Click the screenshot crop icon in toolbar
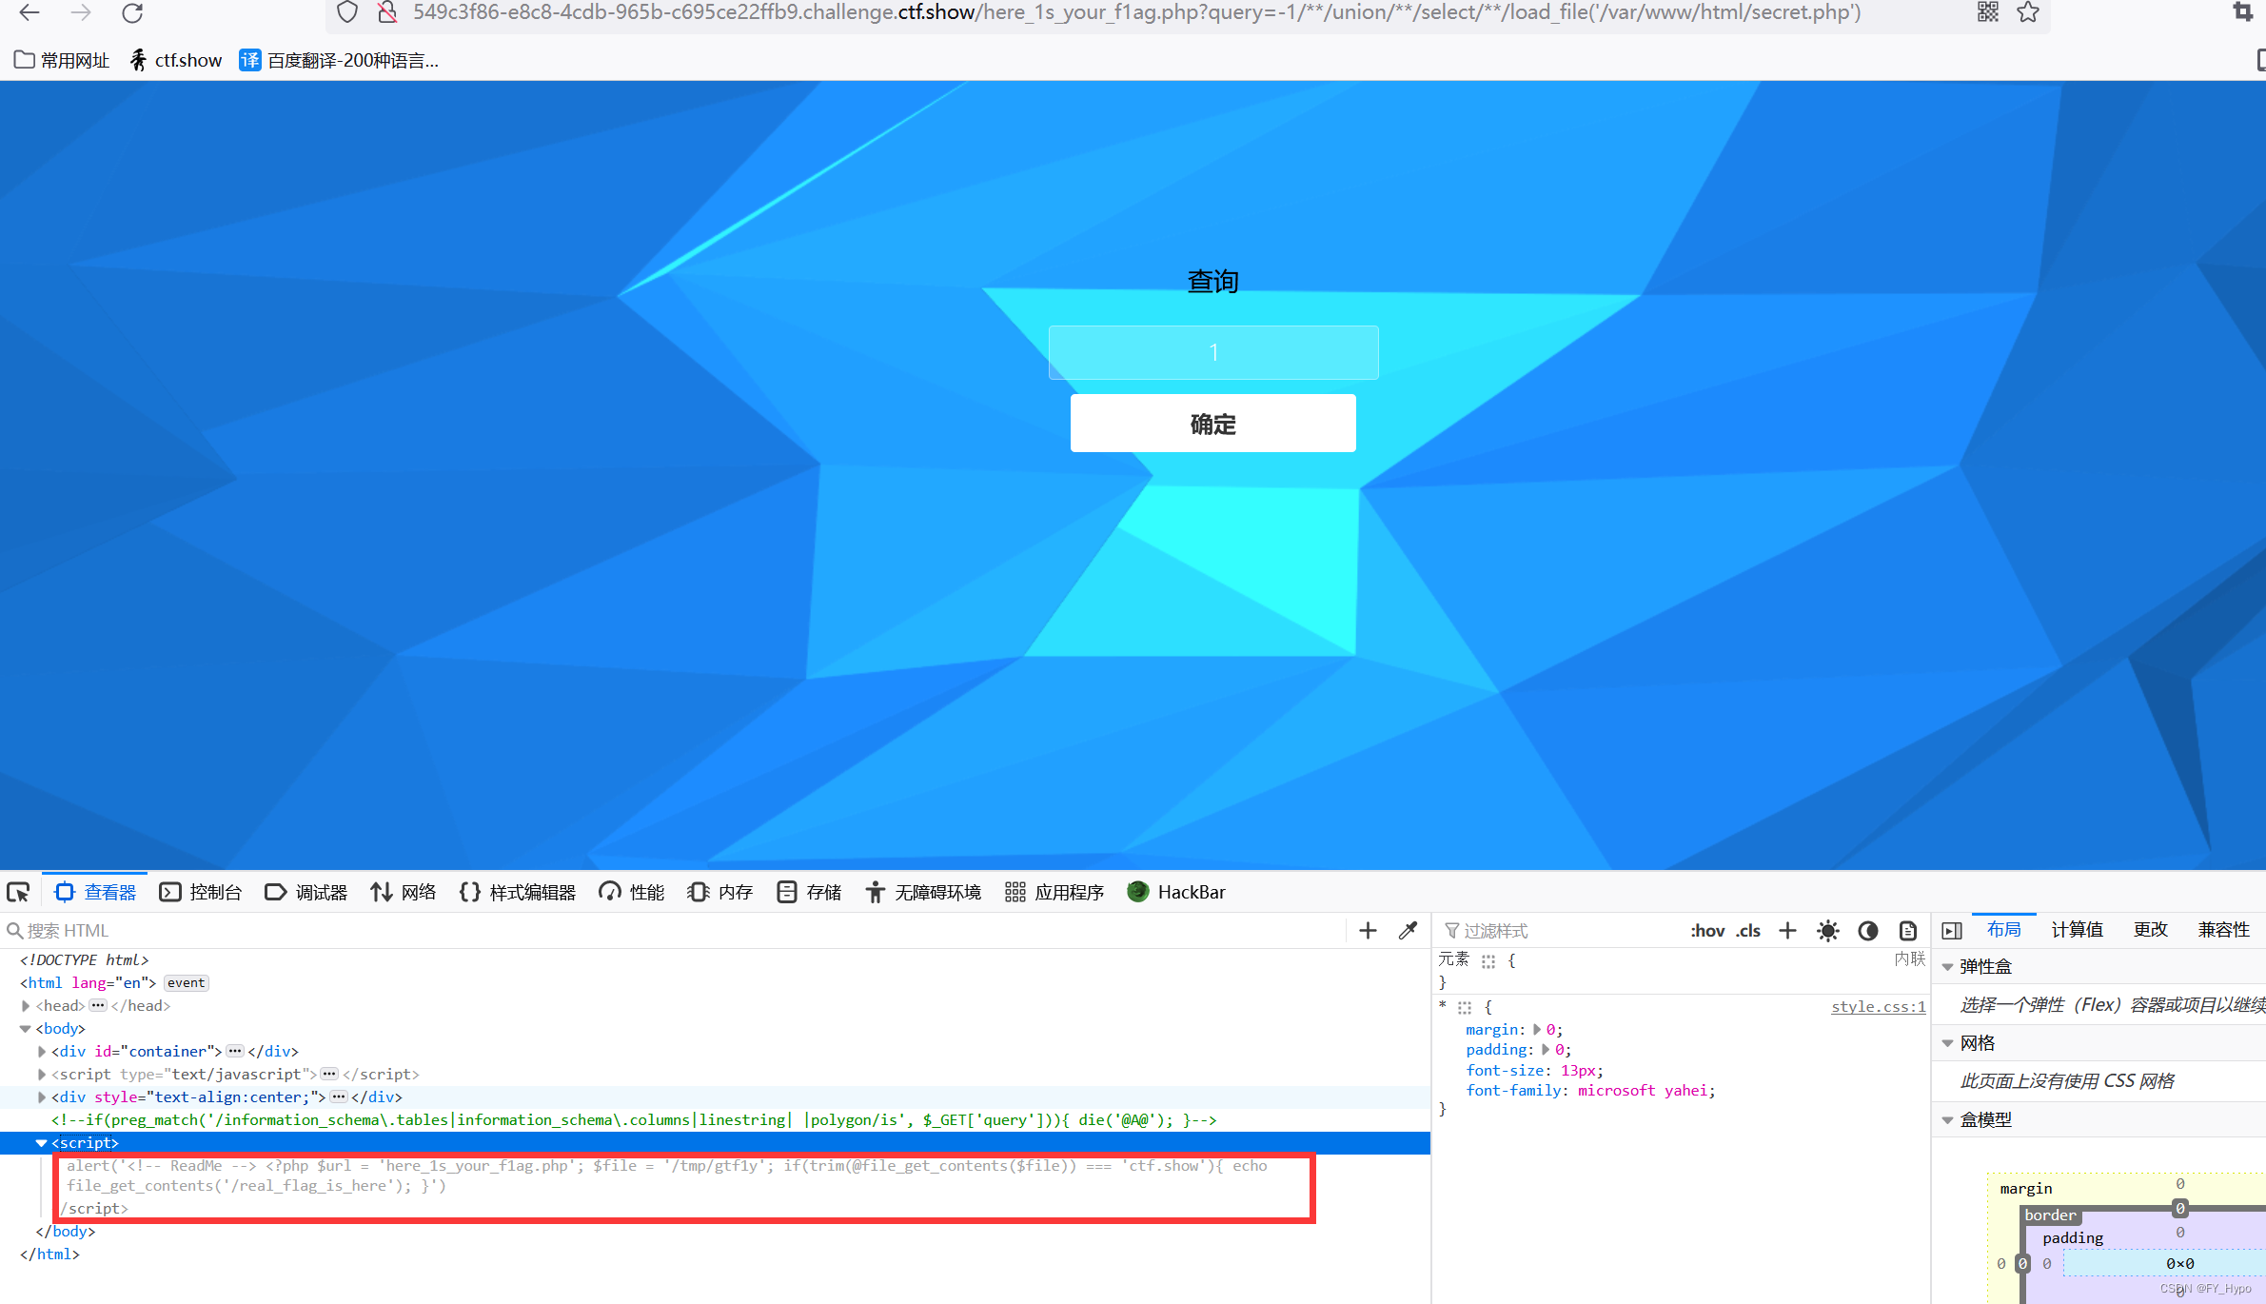2266x1304 pixels. pos(2243,12)
